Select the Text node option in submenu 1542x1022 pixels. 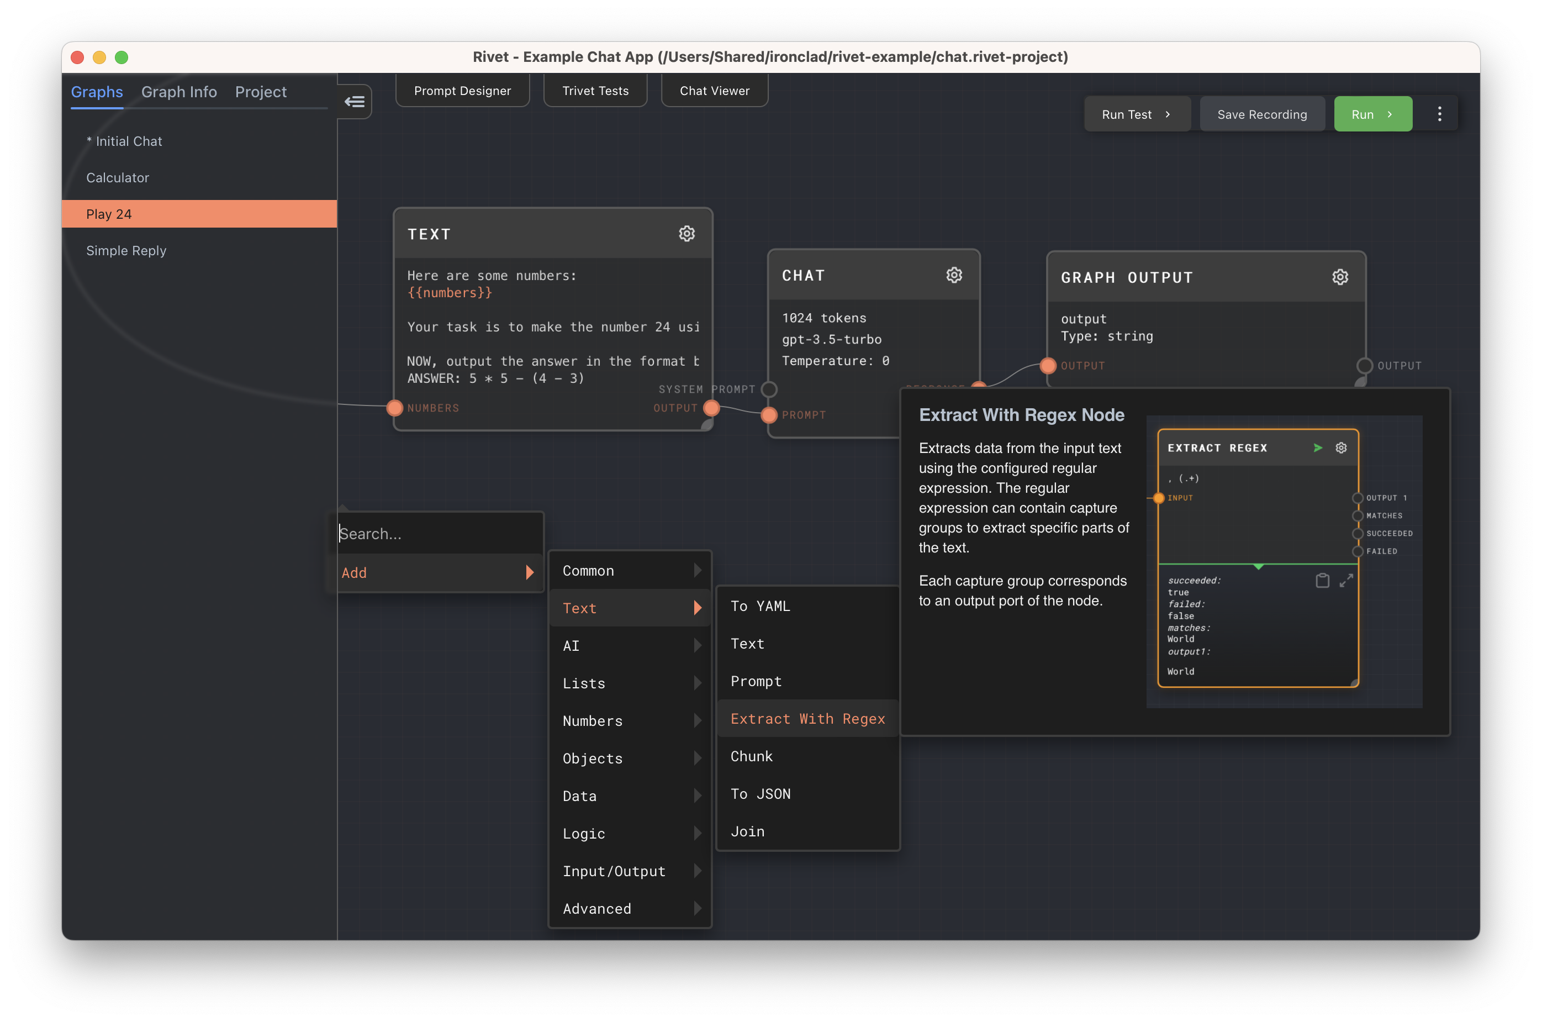[808, 644]
